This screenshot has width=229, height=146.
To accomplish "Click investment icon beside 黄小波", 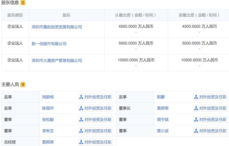I will point(196,131).
